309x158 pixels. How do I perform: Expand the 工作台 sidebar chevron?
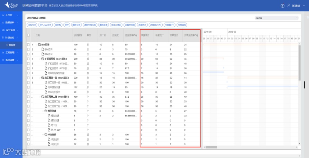click(x=17, y=15)
